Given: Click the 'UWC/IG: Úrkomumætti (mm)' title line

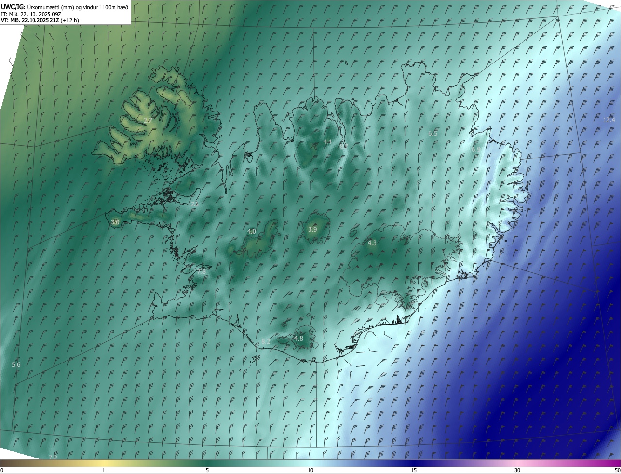Looking at the screenshot, I should (x=65, y=7).
